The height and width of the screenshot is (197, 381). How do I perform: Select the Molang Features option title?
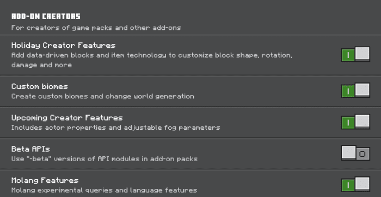45,180
